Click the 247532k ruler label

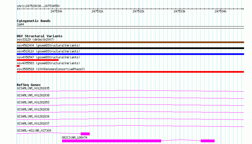138,11
